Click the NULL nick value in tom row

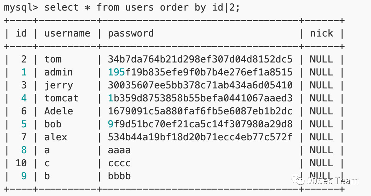click(322, 59)
